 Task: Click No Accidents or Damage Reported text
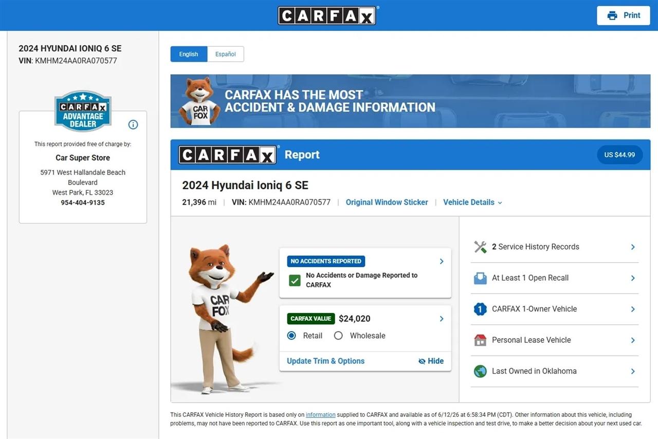click(362, 280)
